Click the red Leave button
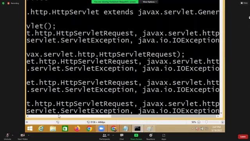Viewport: 250px width, 141px height. point(243,137)
